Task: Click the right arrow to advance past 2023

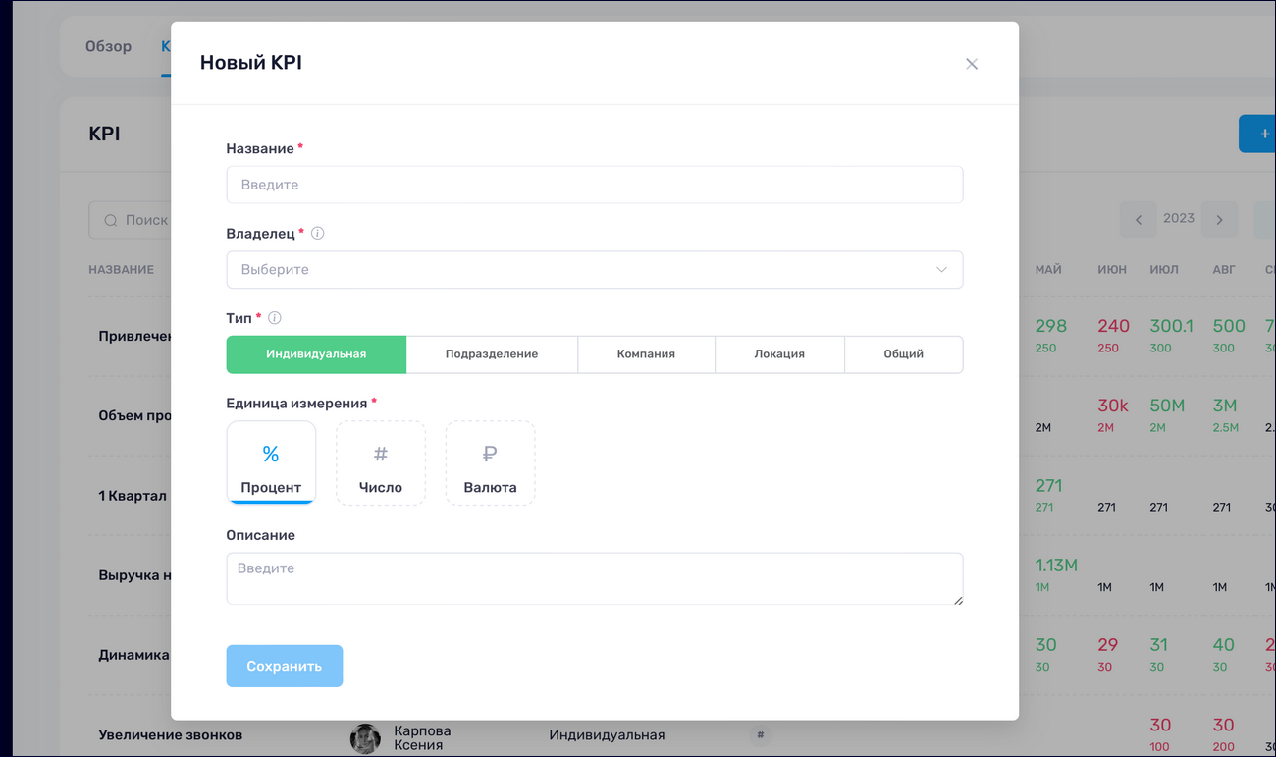Action: [1219, 218]
